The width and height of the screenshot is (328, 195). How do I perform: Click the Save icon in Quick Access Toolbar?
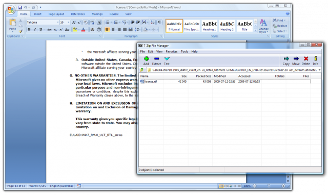click(20, 8)
